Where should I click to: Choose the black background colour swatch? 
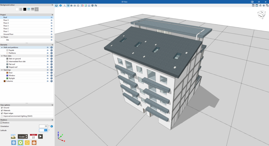(25, 9)
